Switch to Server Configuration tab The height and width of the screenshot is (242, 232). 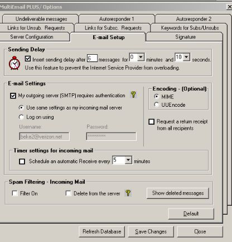[x=32, y=37]
